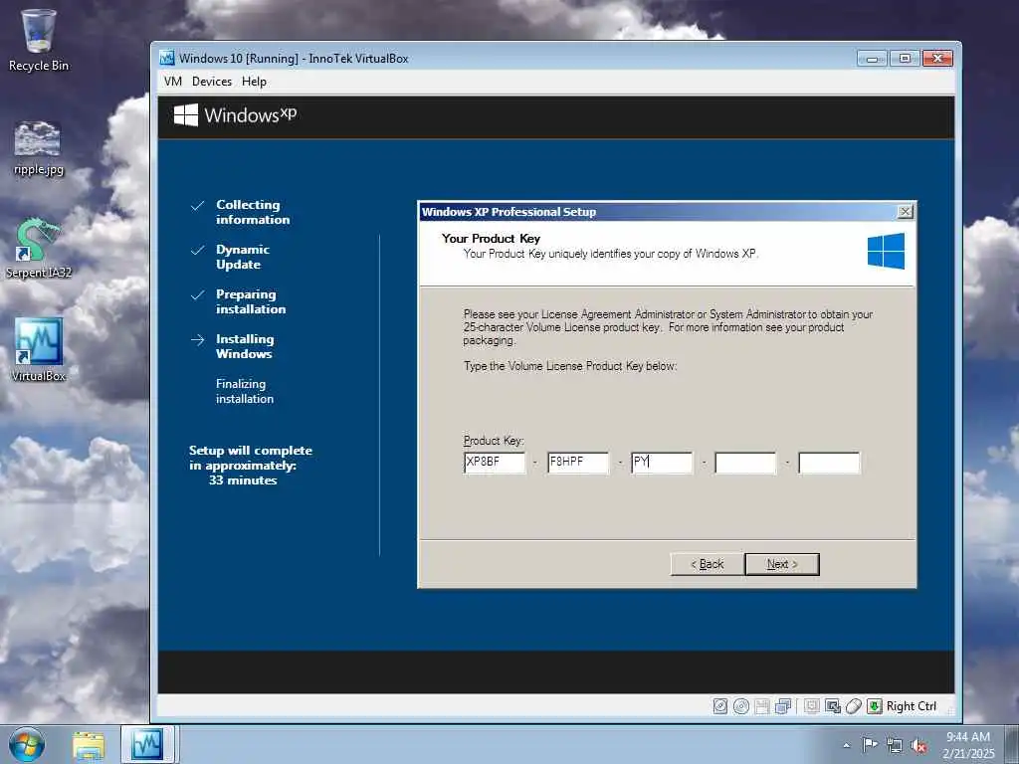Screen dimensions: 1019x764
Task: Open the clock showing 9:44 AM
Action: click(x=968, y=744)
